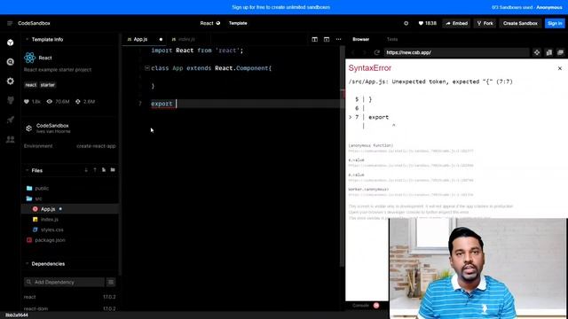Screen dimensions: 568x319
Task: Click the download icon in Files header
Action: tap(86, 170)
